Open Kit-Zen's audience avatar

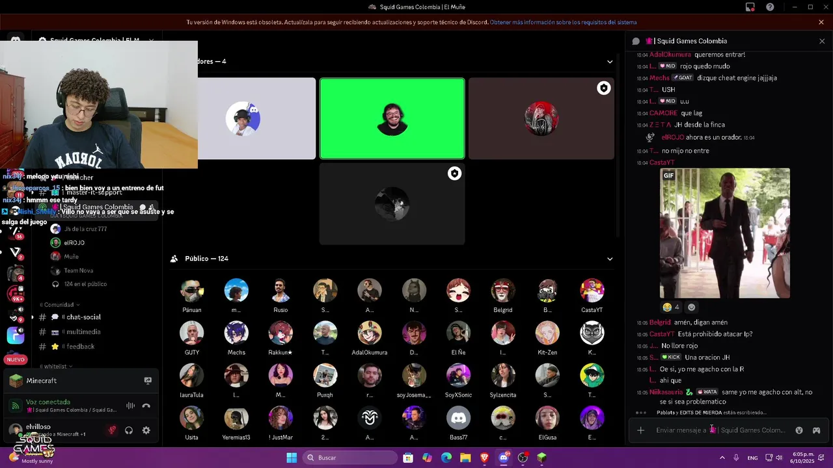point(547,333)
